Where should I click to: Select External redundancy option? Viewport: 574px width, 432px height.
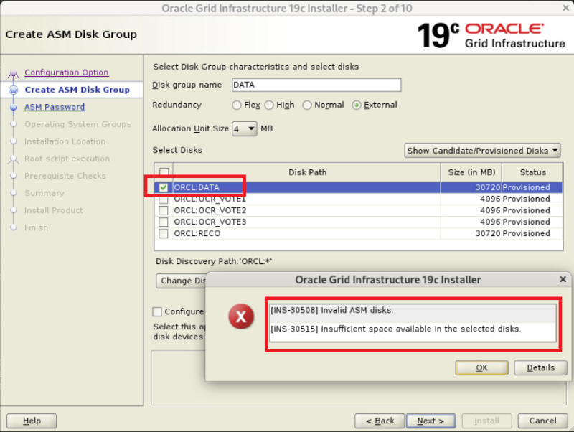(x=356, y=105)
